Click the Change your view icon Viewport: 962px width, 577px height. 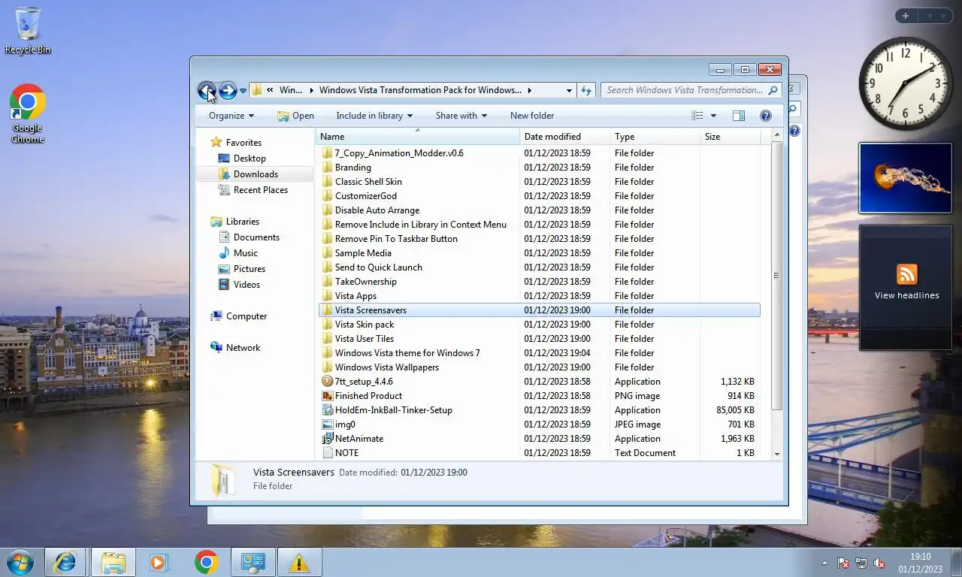coord(697,116)
